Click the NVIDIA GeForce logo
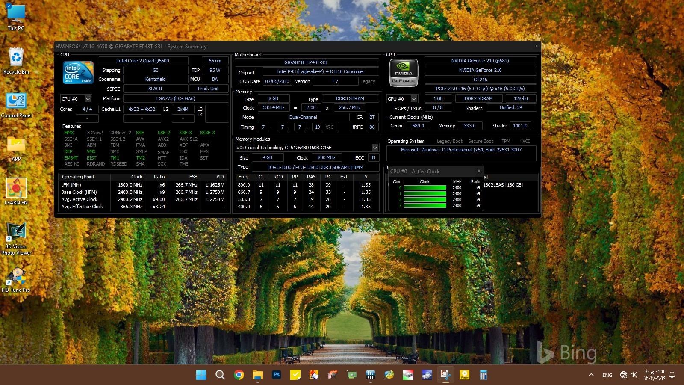684x385 pixels. [x=403, y=73]
